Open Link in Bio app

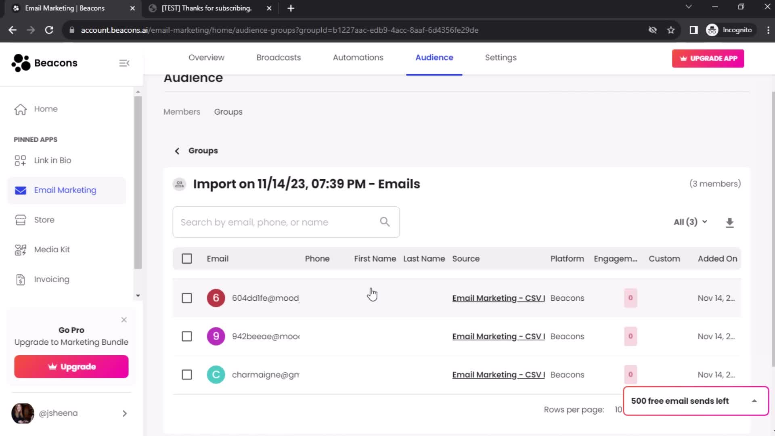(x=52, y=160)
